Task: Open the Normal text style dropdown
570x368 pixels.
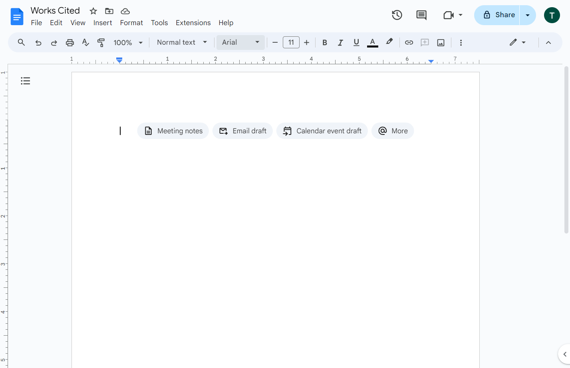Action: click(x=182, y=42)
